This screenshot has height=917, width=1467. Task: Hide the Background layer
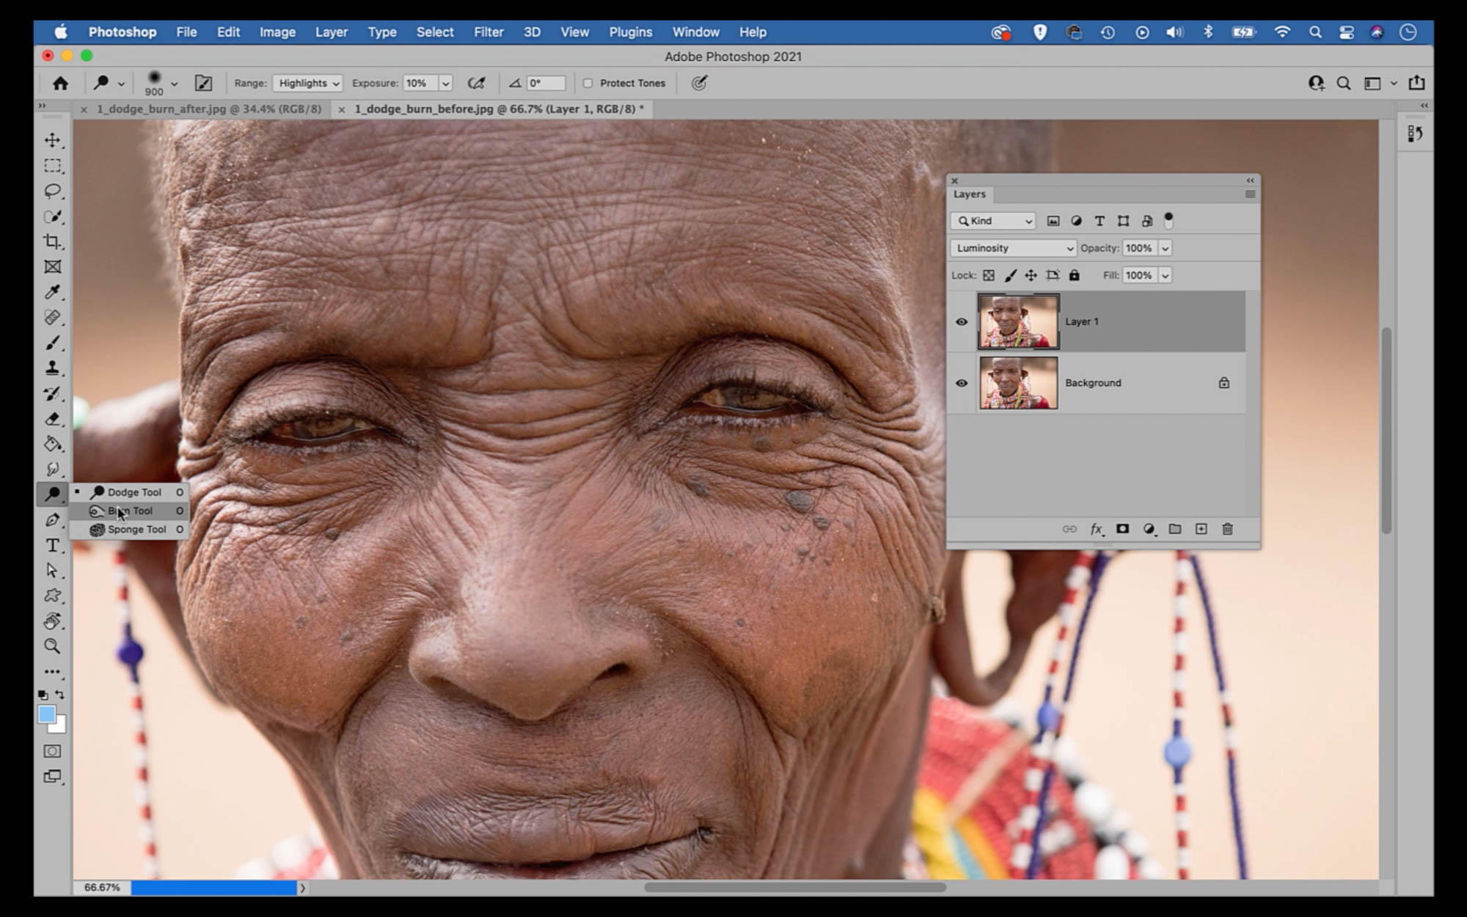[x=962, y=382]
